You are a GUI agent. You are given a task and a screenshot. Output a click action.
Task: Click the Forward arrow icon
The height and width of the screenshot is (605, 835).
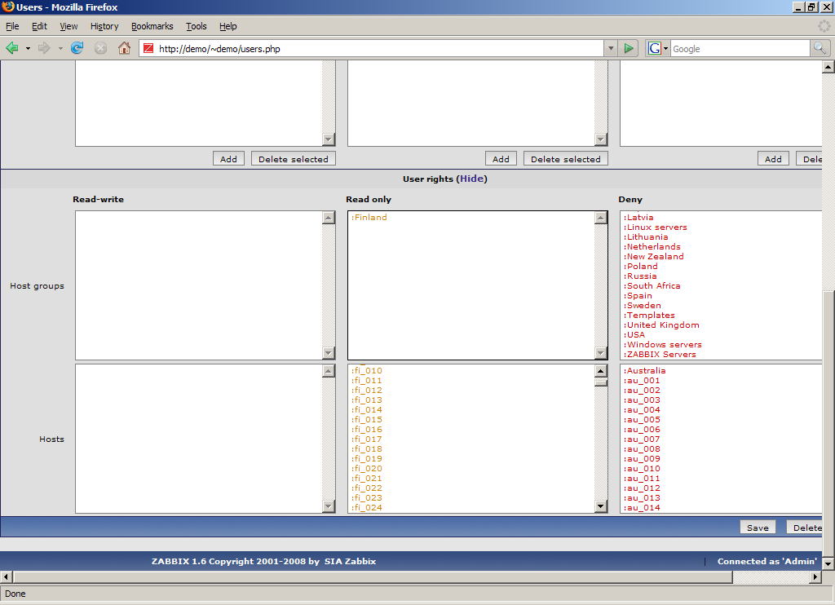point(44,48)
